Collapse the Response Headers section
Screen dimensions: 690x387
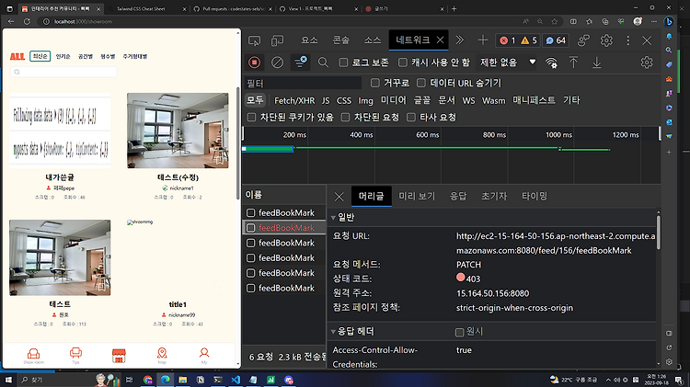(333, 332)
